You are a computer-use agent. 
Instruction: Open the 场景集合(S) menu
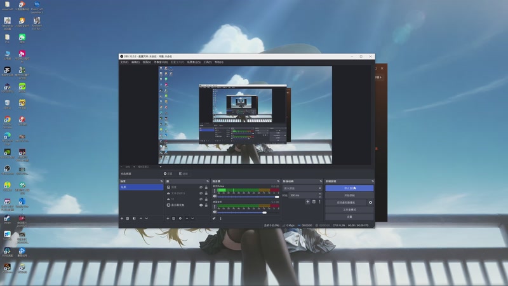194,62
